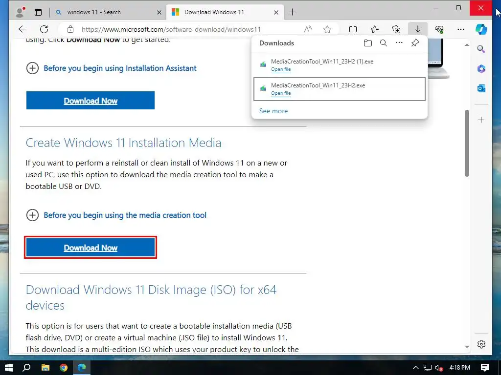Click Create Windows 11 Installation Media heading
Image resolution: width=501 pixels, height=375 pixels.
(x=123, y=143)
